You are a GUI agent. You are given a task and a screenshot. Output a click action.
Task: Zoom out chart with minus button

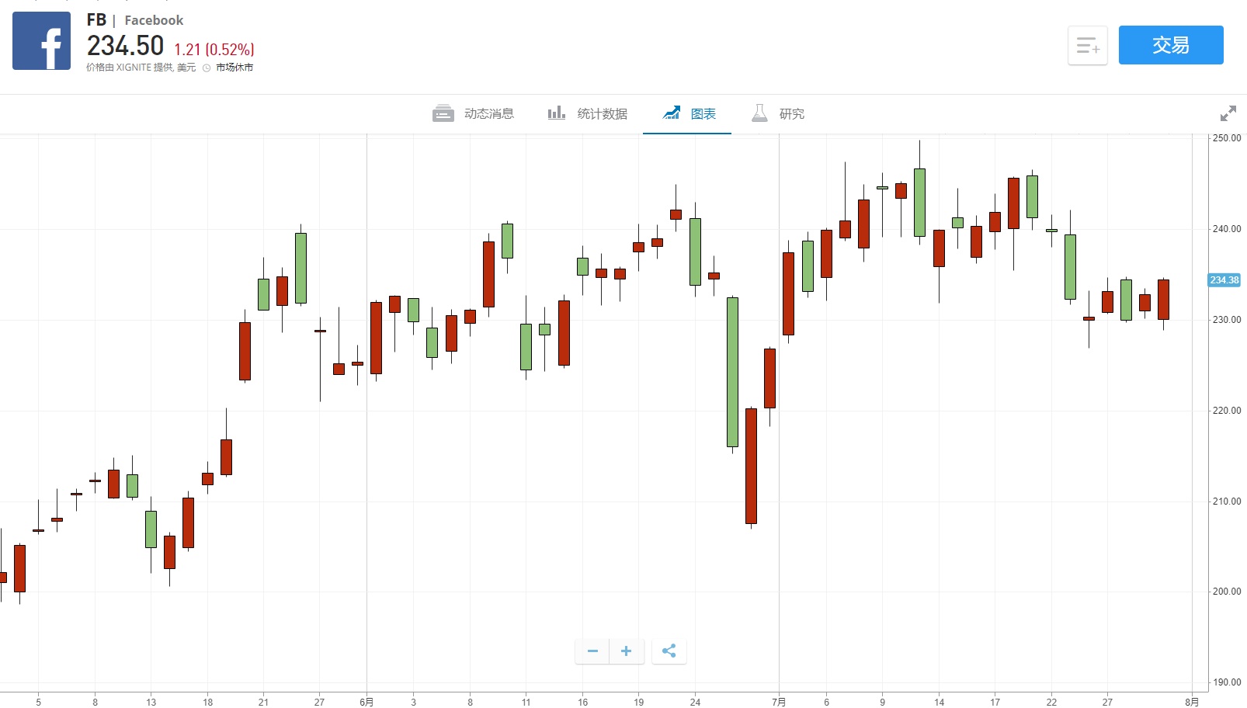592,651
